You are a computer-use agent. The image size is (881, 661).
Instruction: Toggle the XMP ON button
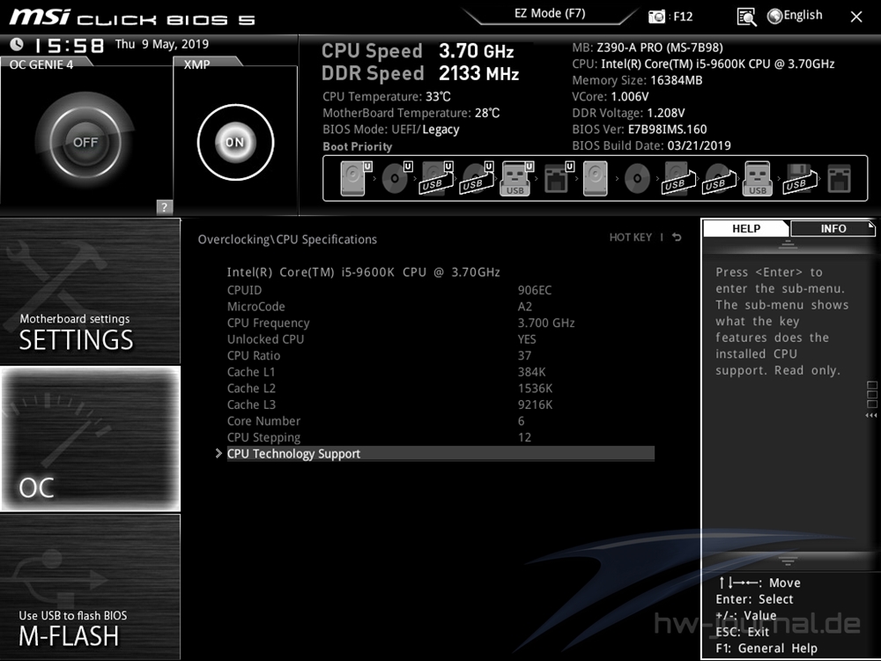pos(235,142)
